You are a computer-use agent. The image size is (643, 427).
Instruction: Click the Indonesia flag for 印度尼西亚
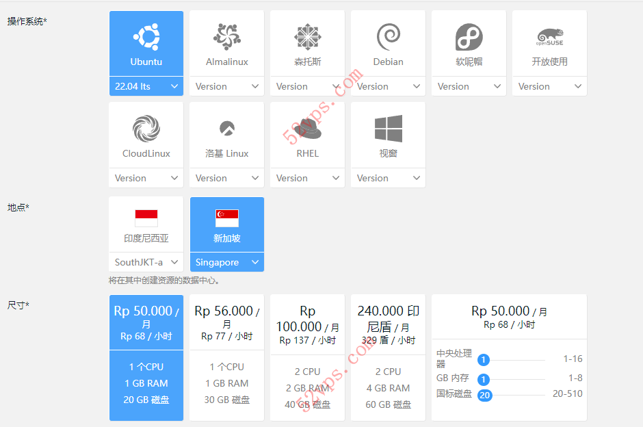coord(146,218)
